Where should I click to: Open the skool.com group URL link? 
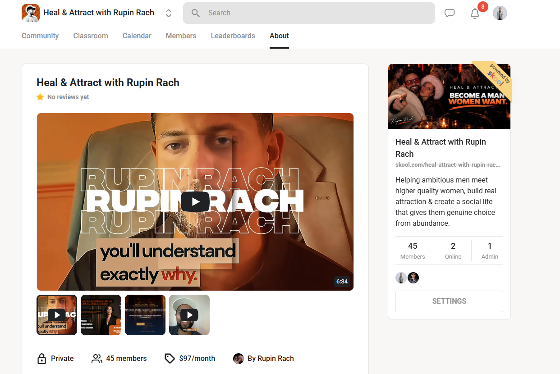(x=448, y=165)
